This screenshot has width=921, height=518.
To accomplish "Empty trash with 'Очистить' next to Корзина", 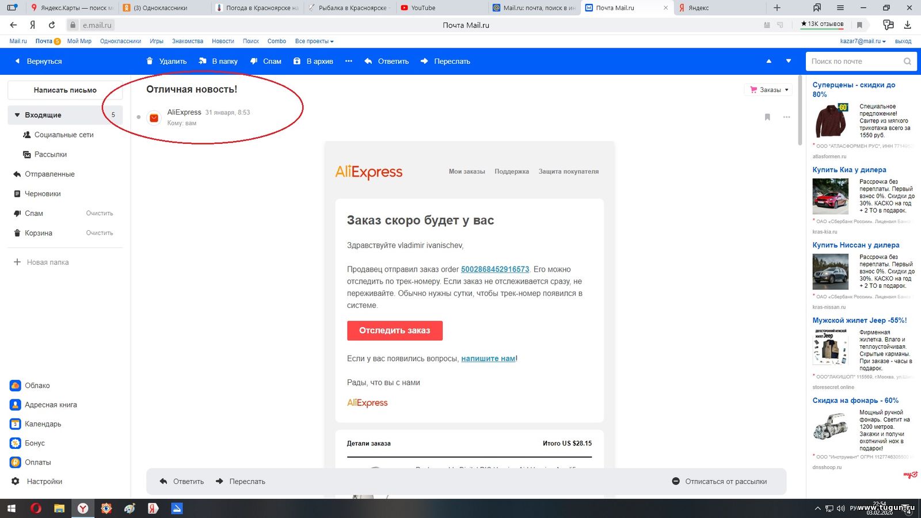I will [100, 233].
